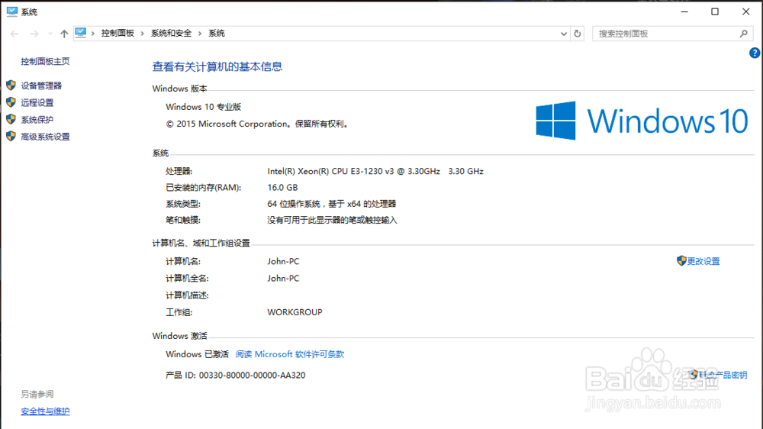Click the magnifier search icon
The height and width of the screenshot is (429, 763).
coord(743,34)
